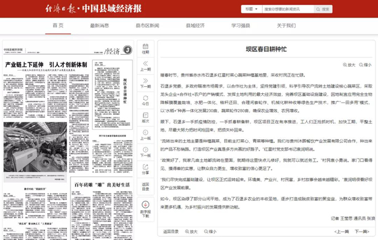Go to previous page 上一版
Image resolution: width=378 pixels, height=240 pixels.
(146, 135)
